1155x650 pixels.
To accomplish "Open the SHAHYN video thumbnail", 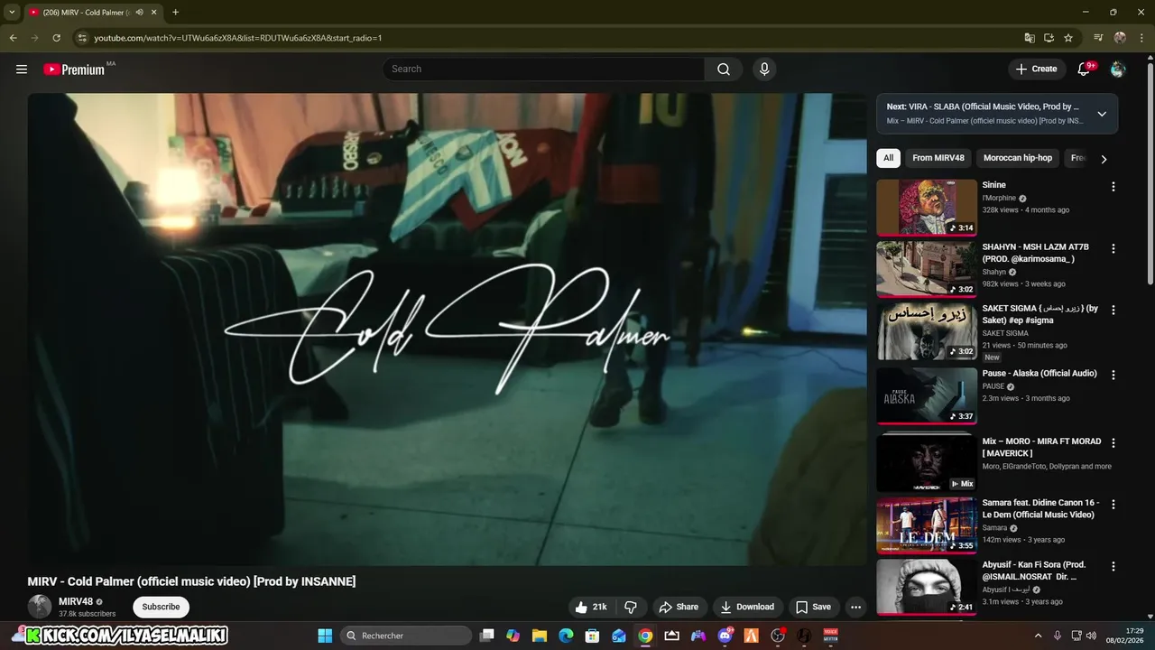I will tap(927, 269).
